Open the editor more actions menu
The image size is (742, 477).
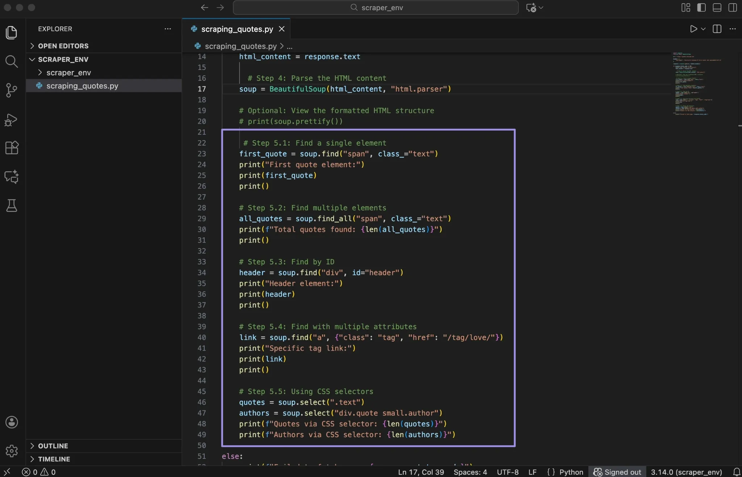click(x=733, y=29)
